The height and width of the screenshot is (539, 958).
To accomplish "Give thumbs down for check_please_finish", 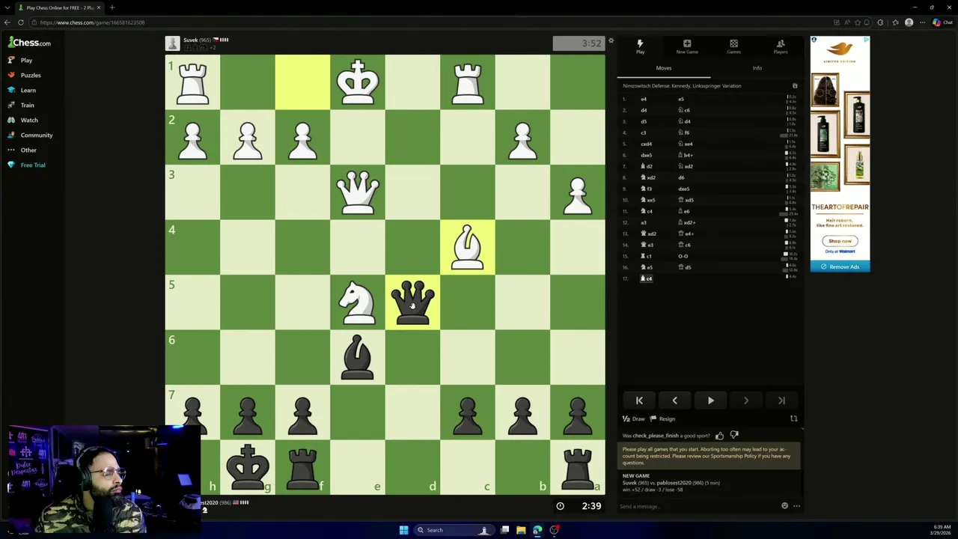I will tap(734, 436).
